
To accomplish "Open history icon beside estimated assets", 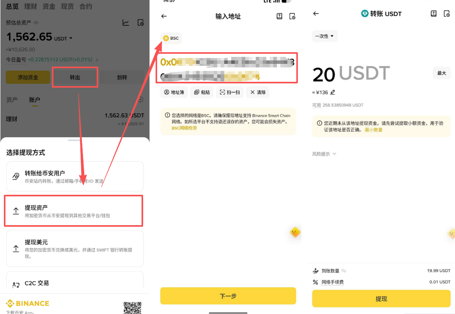I will (140, 23).
